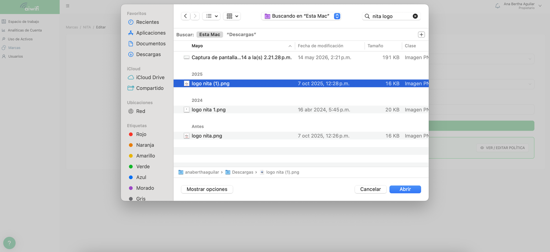Image resolution: width=550 pixels, height=252 pixels.
Task: Click "logo nita (1).png" in the path bar
Action: click(279, 172)
